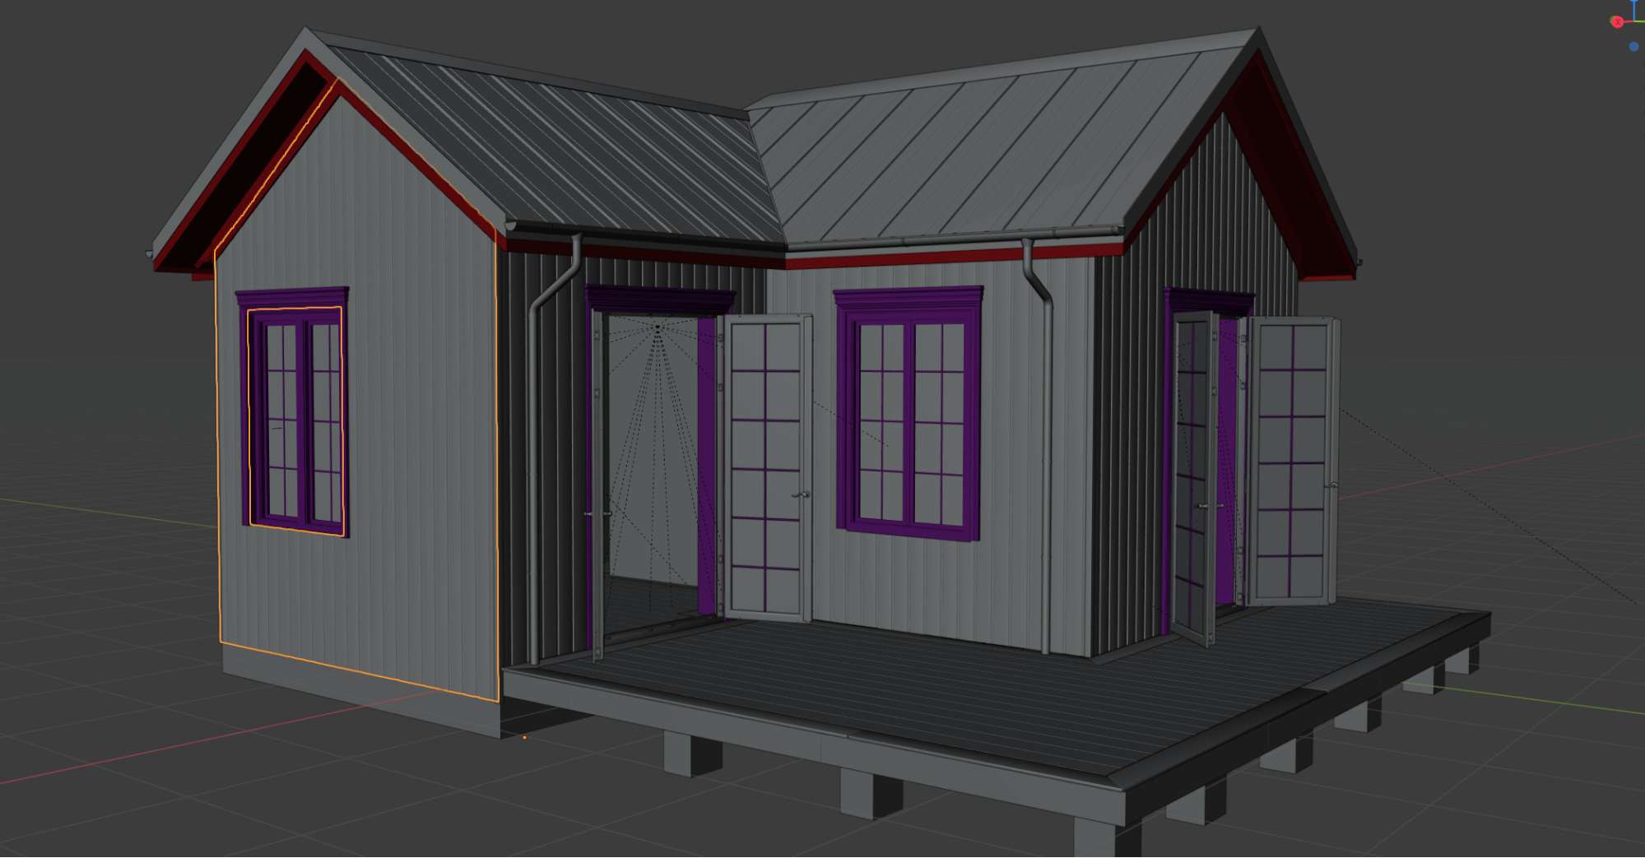Select the right metal roof slope

(x=971, y=156)
